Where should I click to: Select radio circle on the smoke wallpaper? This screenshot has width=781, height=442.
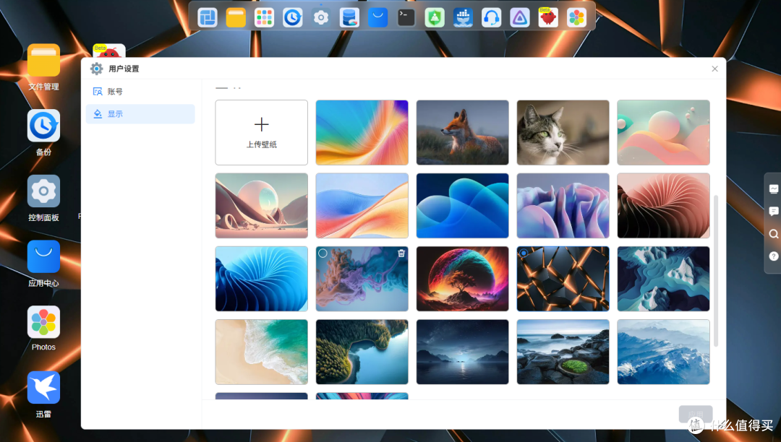[x=323, y=253]
